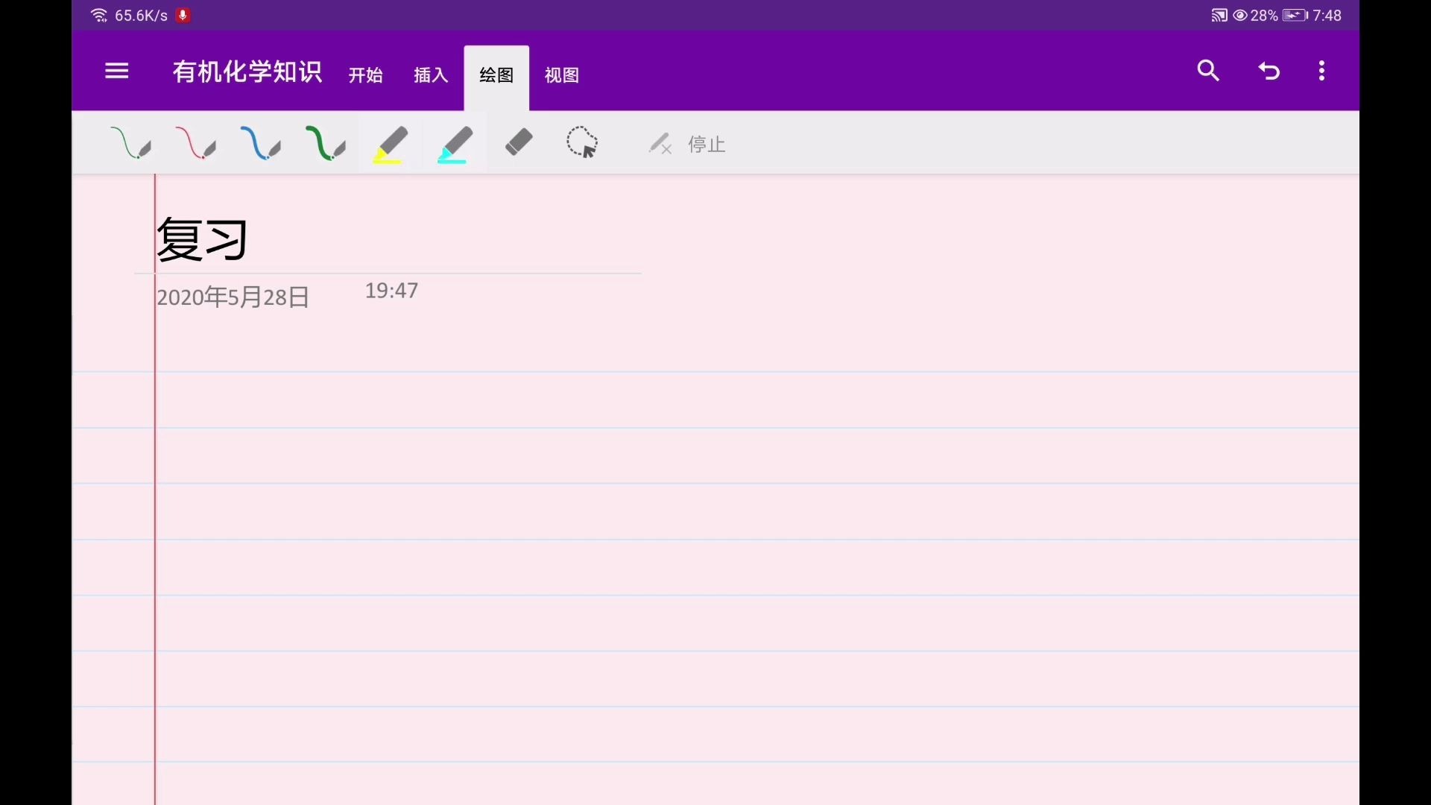Switch to the 插入 tab
This screenshot has width=1431, height=805.
431,75
